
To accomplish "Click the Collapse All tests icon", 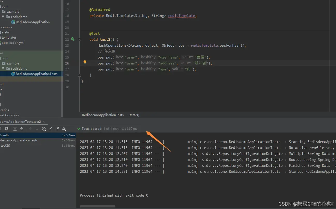I will (22, 129).
